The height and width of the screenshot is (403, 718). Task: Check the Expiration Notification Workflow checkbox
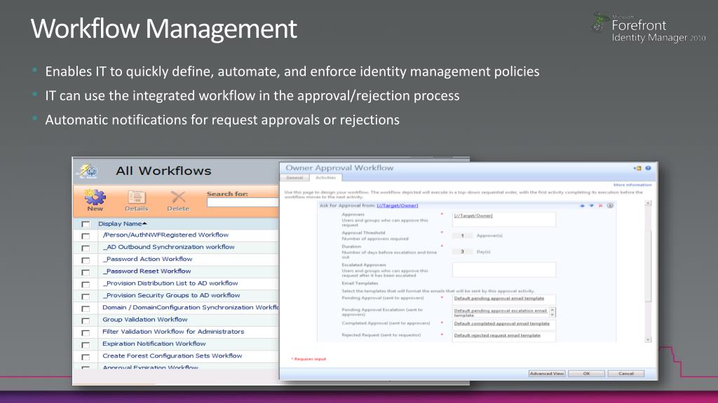tap(86, 345)
